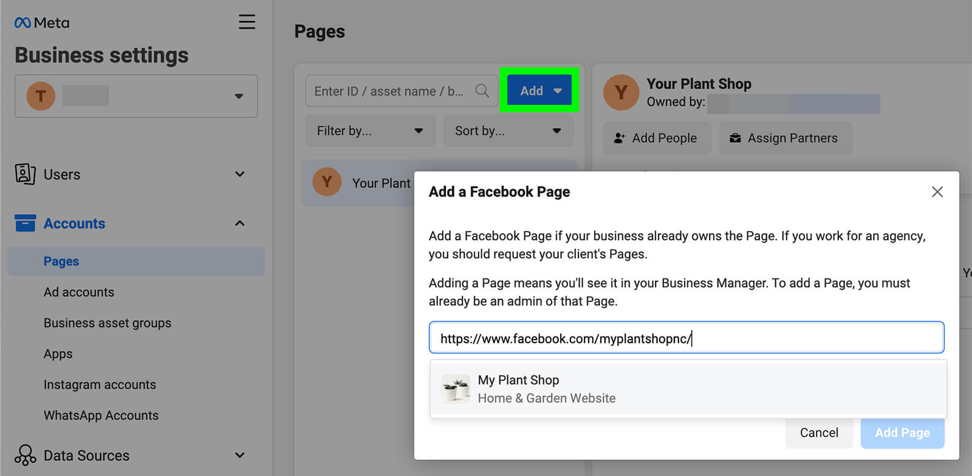Select Pages in the sidebar
Image resolution: width=972 pixels, height=476 pixels.
pos(136,261)
